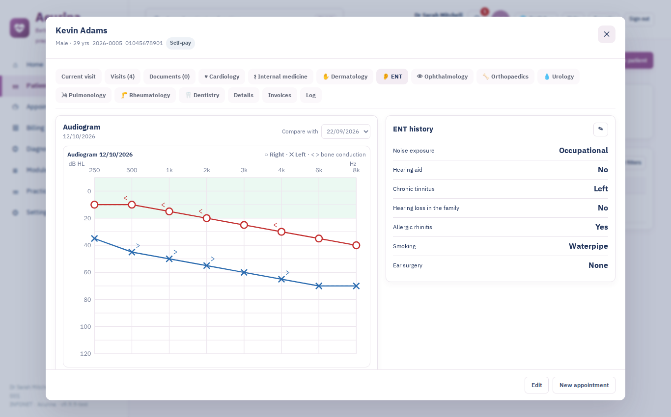Click the Noise exposure value Occupational
This screenshot has height=417, width=671.
[x=584, y=151]
